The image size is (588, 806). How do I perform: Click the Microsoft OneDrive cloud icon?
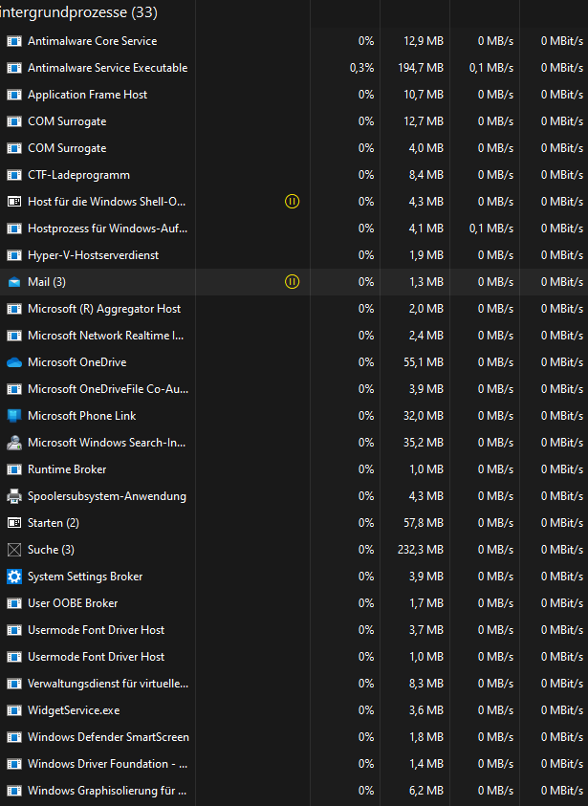(14, 362)
